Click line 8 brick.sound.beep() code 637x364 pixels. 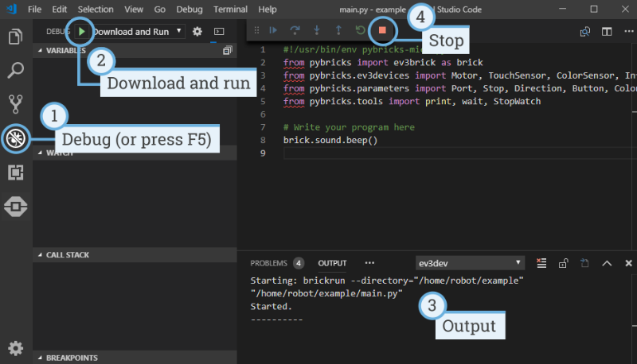coord(330,140)
